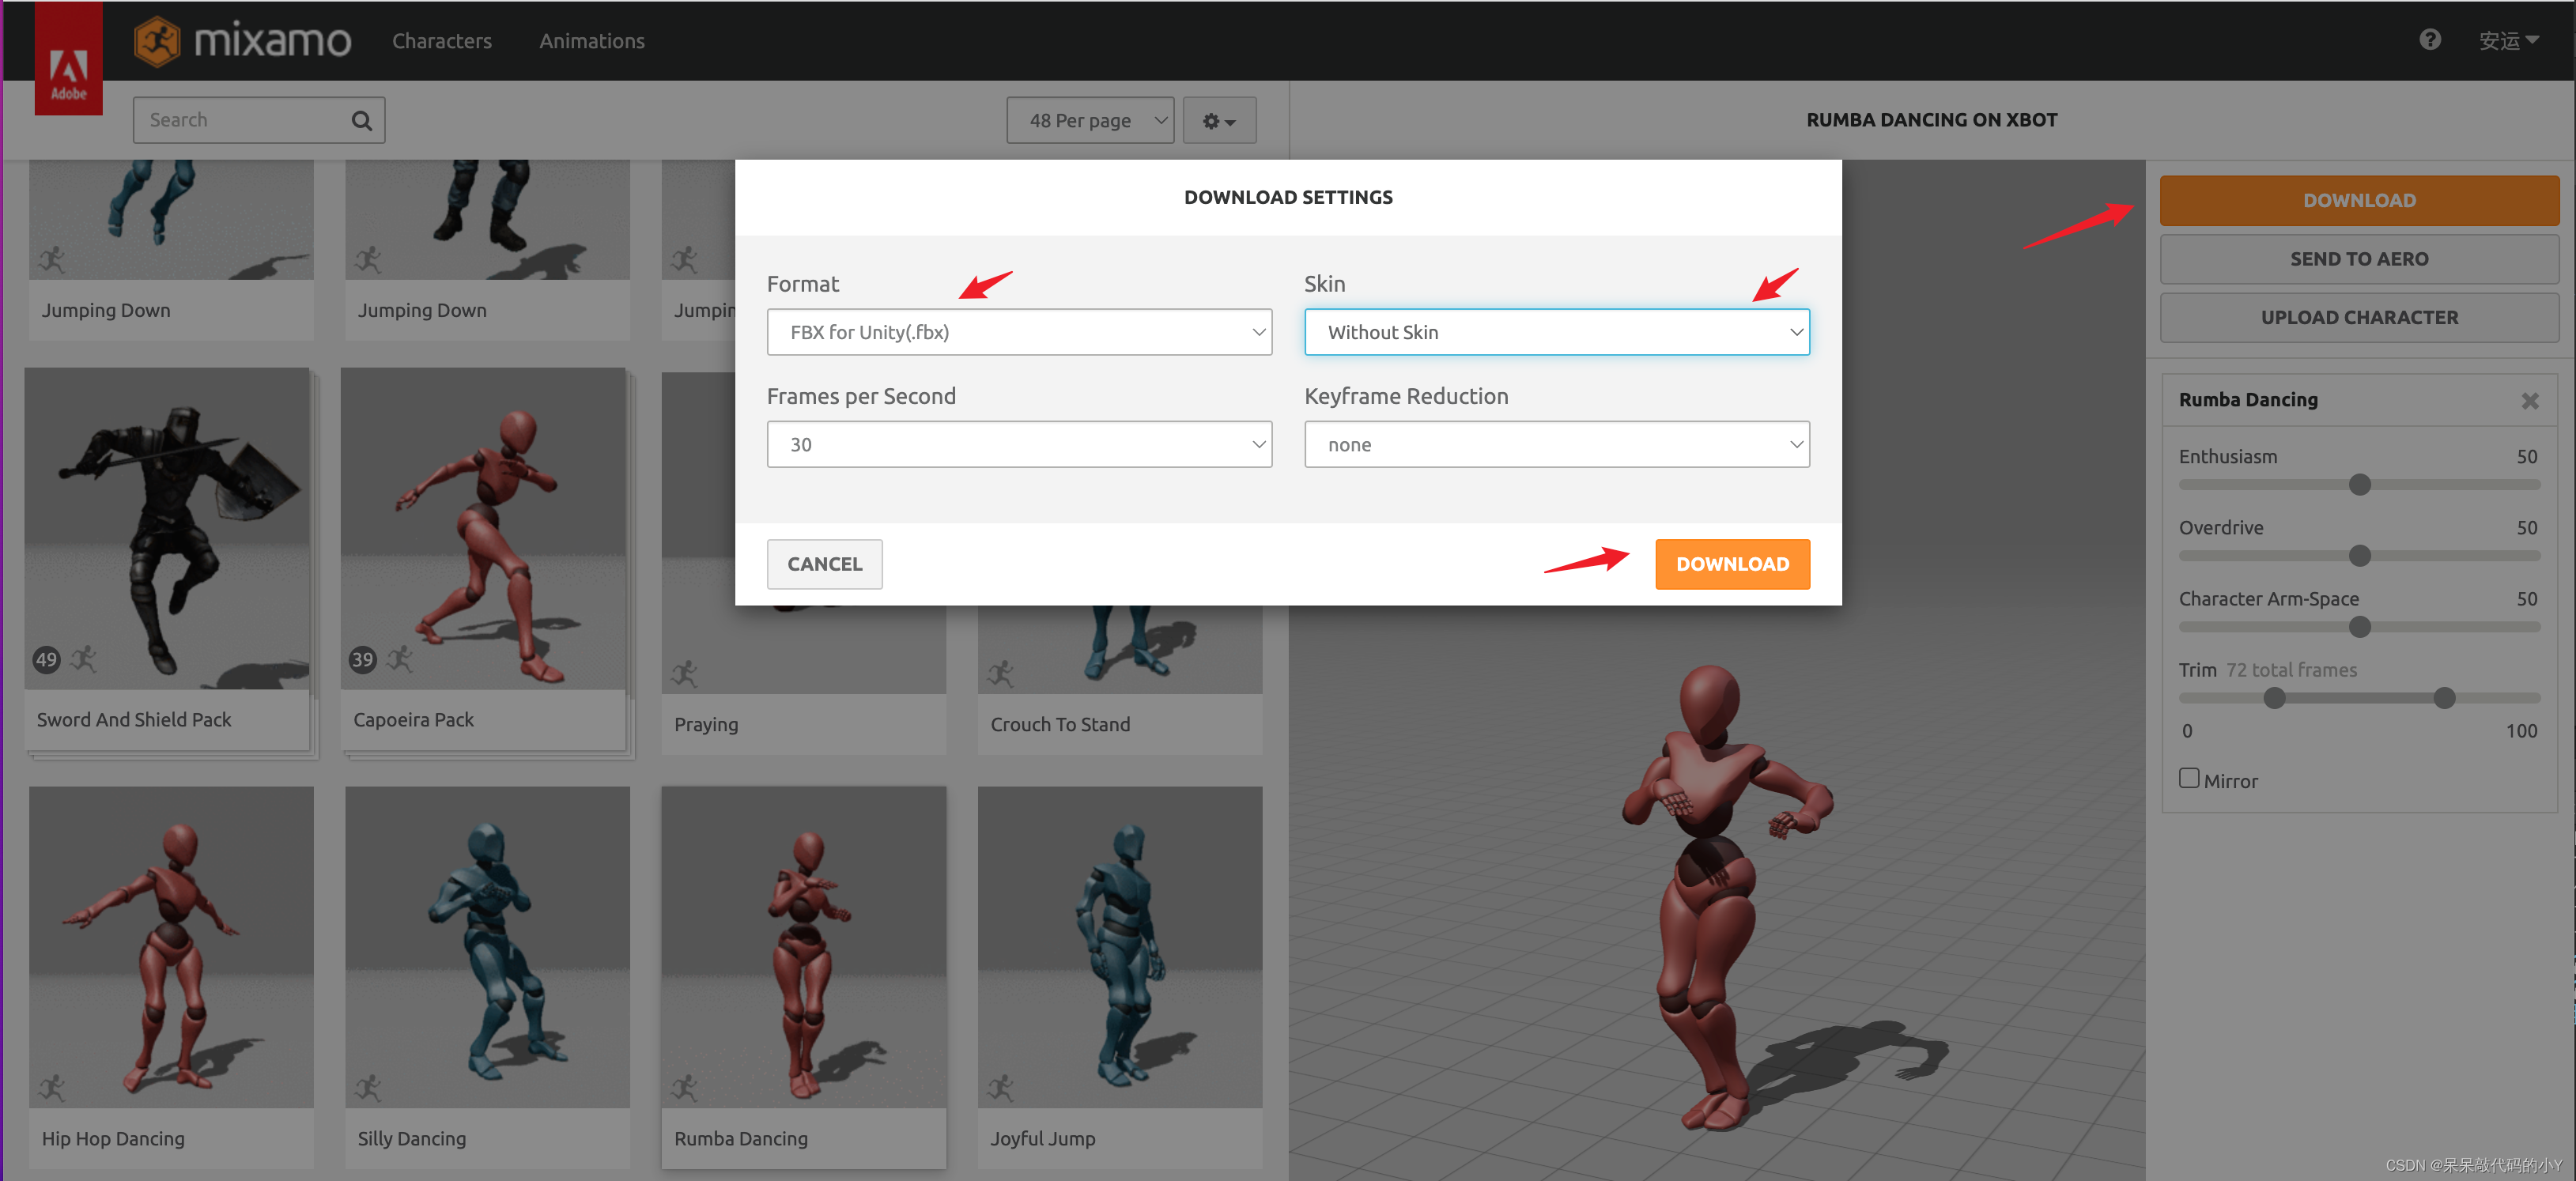
Task: Expand the Frames per Second dropdown
Action: pos(1020,443)
